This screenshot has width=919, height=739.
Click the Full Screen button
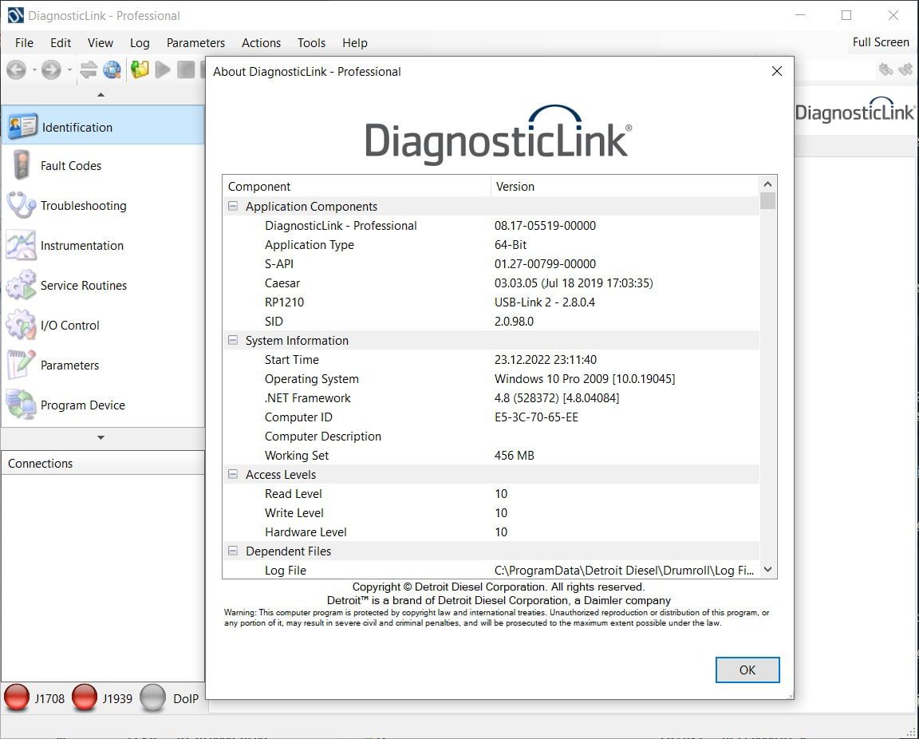pos(881,42)
